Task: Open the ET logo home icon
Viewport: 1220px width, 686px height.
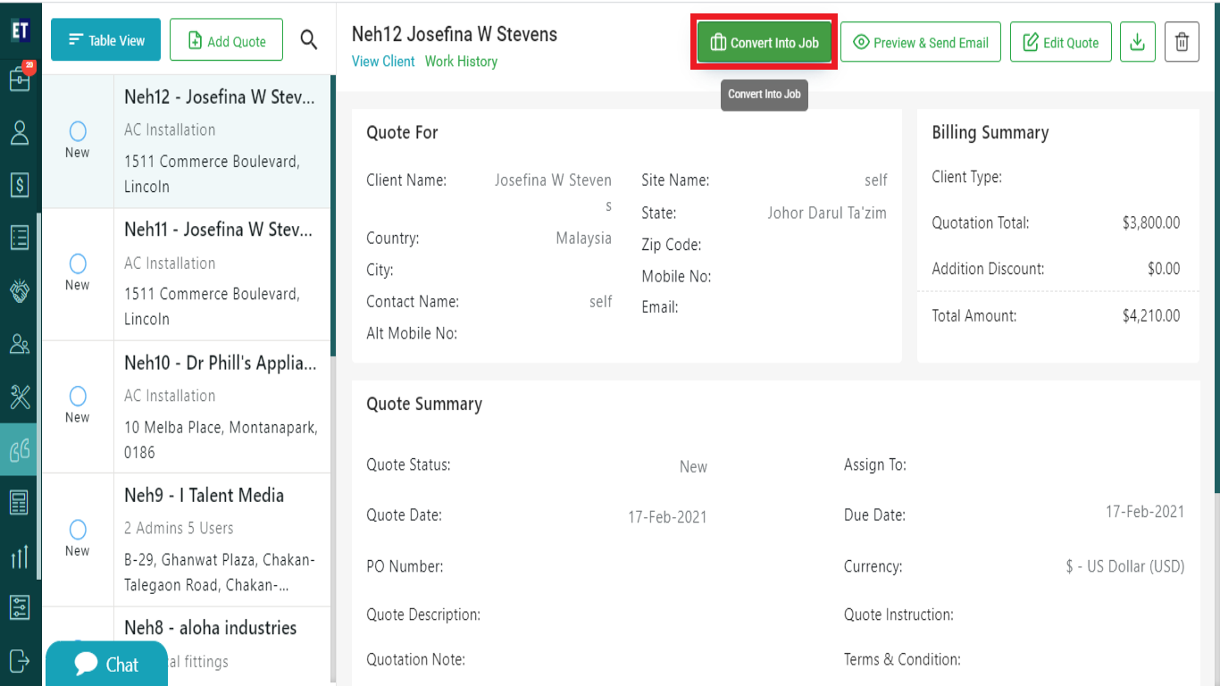Action: tap(21, 30)
